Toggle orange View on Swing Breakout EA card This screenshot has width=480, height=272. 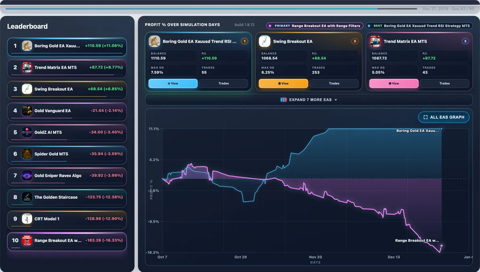tap(283, 84)
